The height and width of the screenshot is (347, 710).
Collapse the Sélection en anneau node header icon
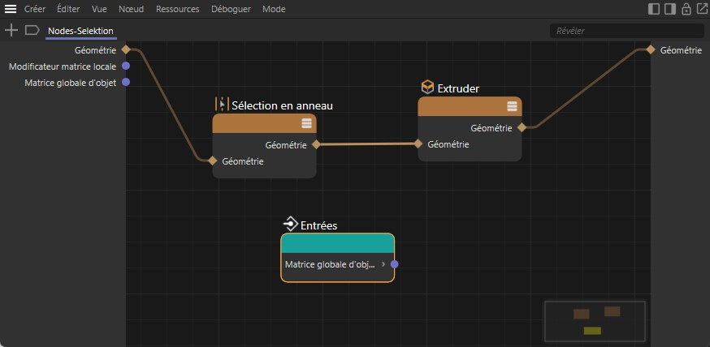(306, 123)
